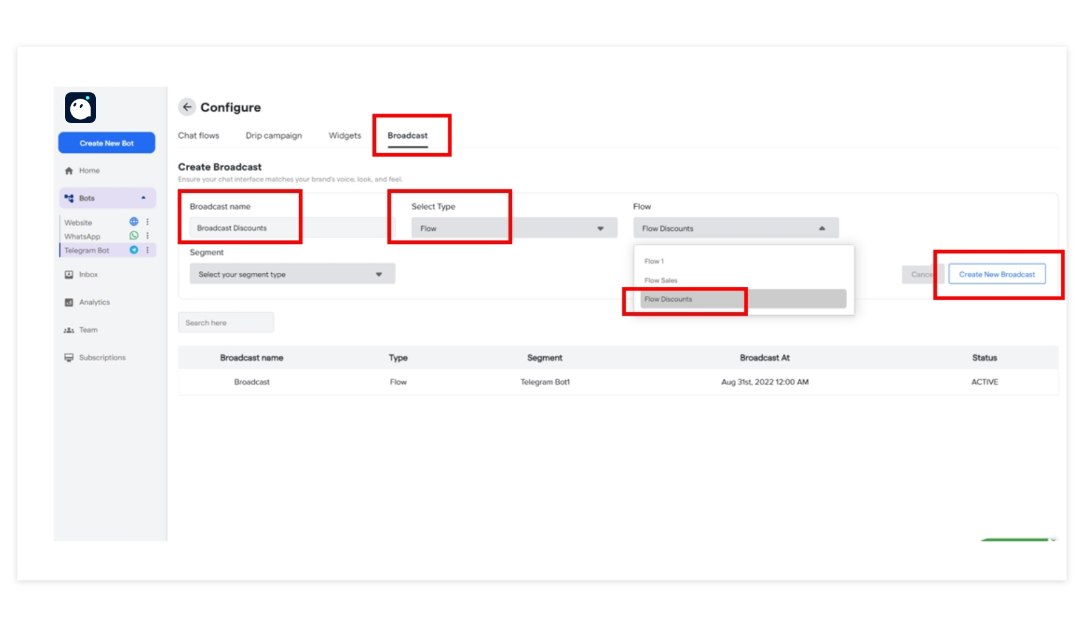Click the WhatsApp channel icon
1084x627 pixels.
134,236
